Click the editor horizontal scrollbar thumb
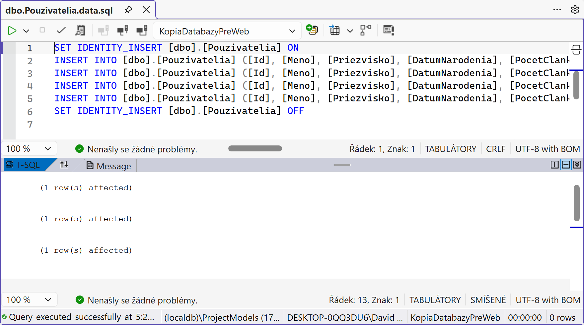The image size is (584, 325). click(255, 148)
